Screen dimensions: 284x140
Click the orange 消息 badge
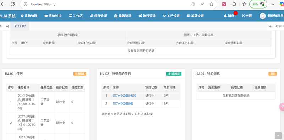[x=273, y=74]
